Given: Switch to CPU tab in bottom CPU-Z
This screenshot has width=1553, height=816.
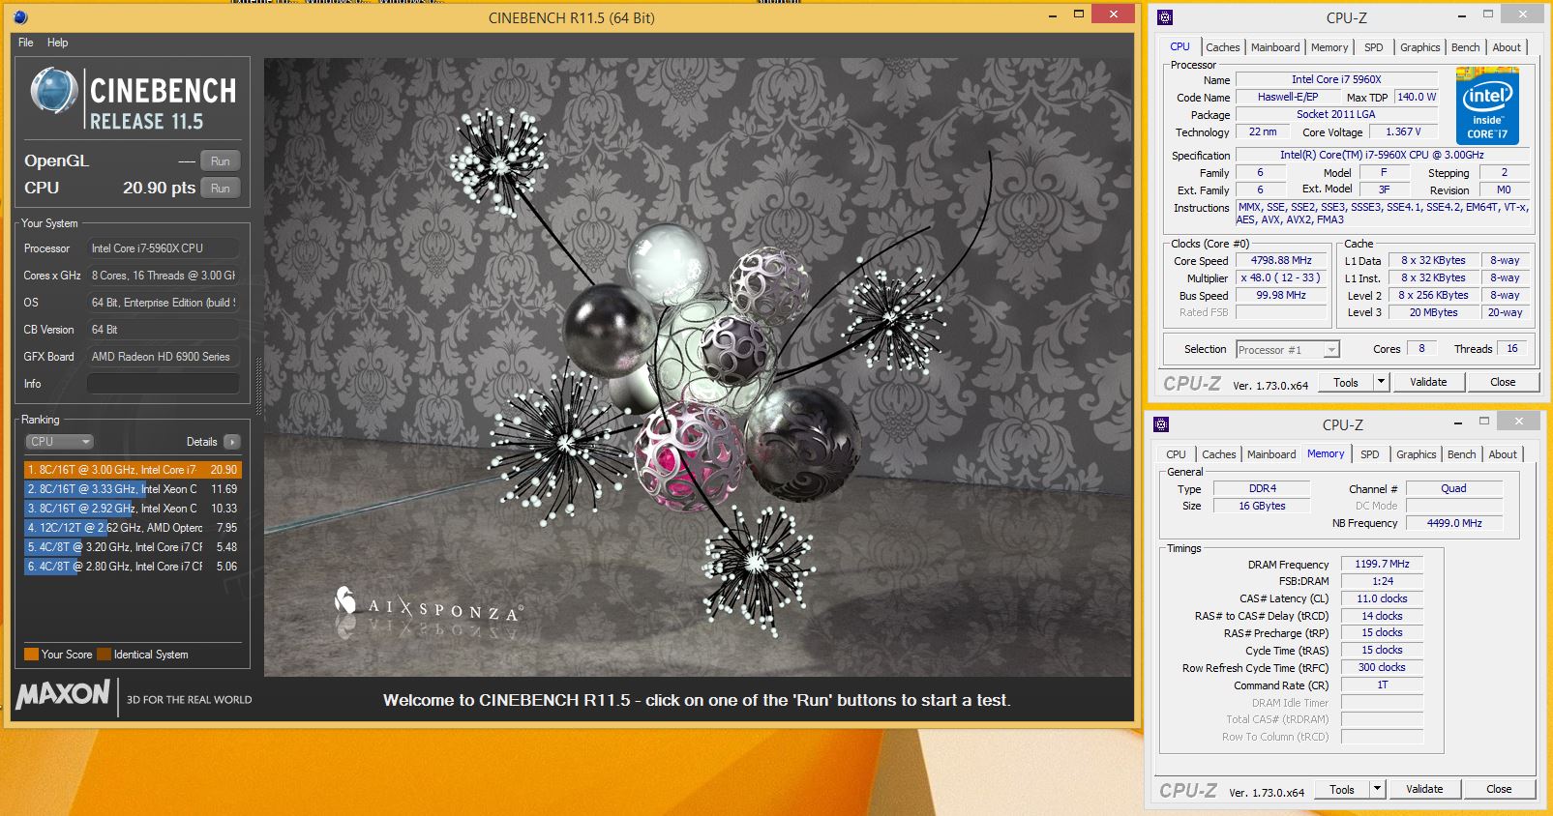Looking at the screenshot, I should coord(1176,454).
